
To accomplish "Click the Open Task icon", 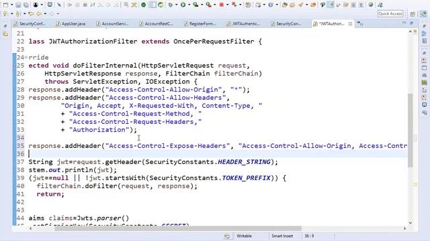I will point(292,5).
